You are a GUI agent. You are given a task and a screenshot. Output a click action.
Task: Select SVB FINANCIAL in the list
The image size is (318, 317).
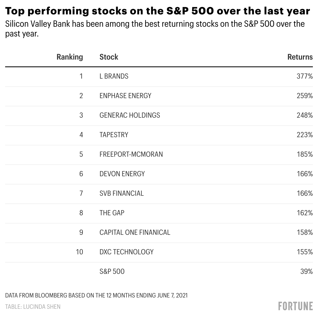point(122,193)
